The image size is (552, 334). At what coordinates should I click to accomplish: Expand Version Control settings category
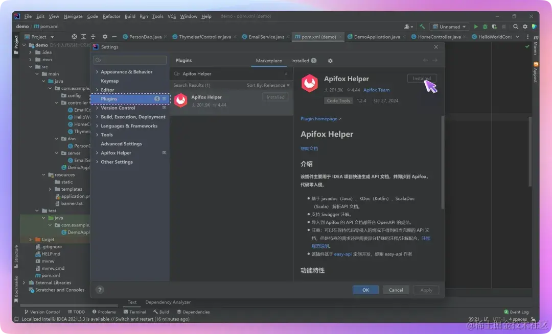(97, 108)
